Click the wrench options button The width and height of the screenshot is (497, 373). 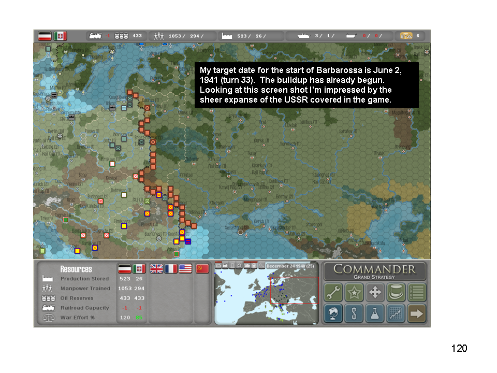[334, 293]
